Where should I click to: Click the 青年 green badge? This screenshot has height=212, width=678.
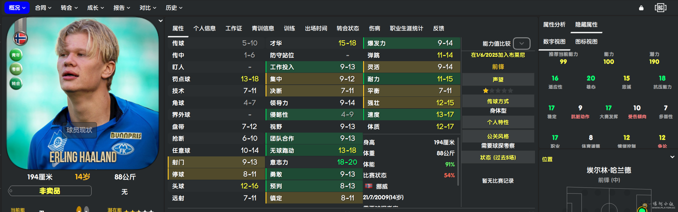point(16,55)
